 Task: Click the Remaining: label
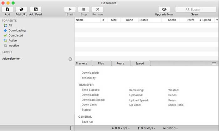tap(136, 90)
